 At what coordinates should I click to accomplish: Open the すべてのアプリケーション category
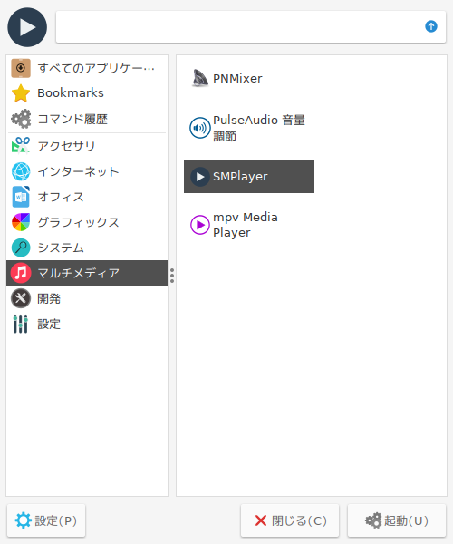click(87, 68)
